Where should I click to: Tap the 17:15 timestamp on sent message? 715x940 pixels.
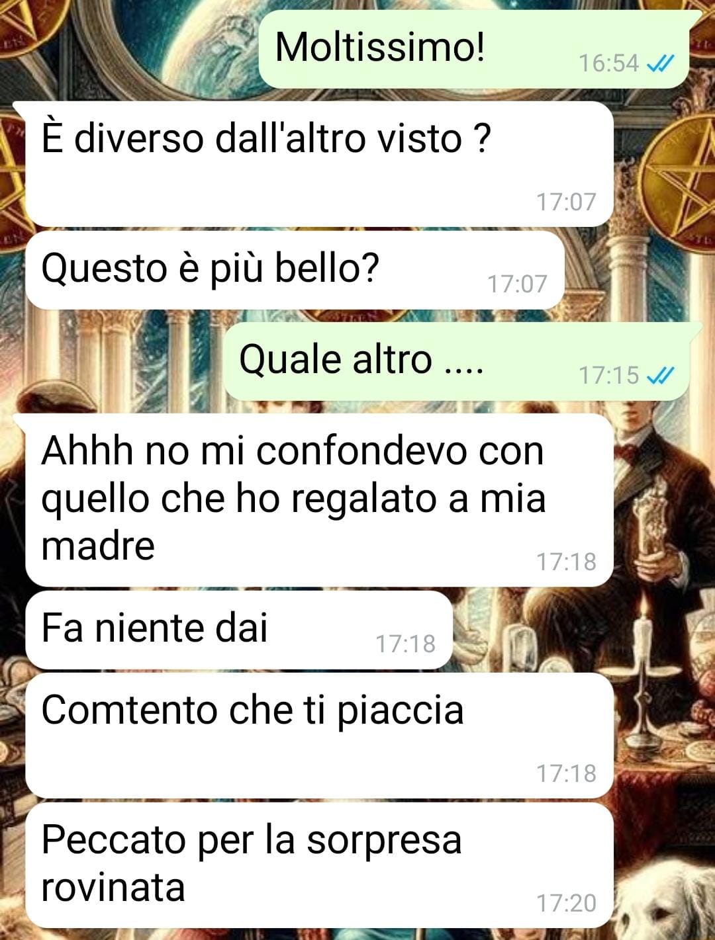pyautogui.click(x=608, y=376)
